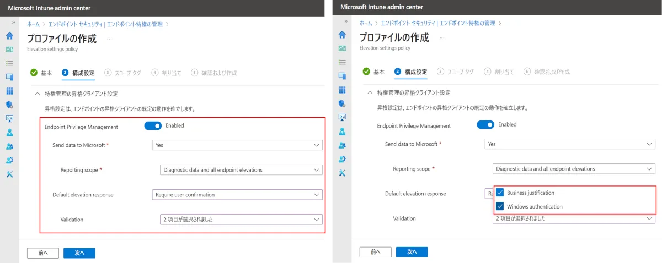Open Tenant administration gear icon, left window

[10, 160]
